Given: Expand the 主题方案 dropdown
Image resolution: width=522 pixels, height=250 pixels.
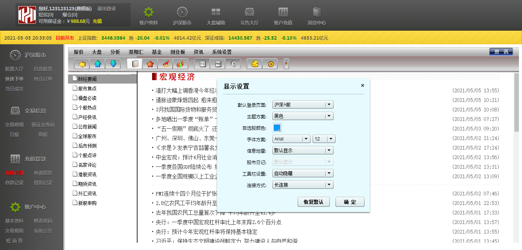Looking at the screenshot, I should pos(303,116).
